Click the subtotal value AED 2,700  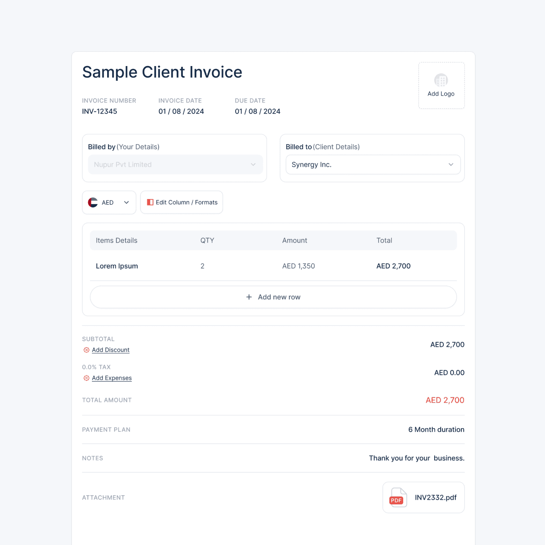point(448,345)
